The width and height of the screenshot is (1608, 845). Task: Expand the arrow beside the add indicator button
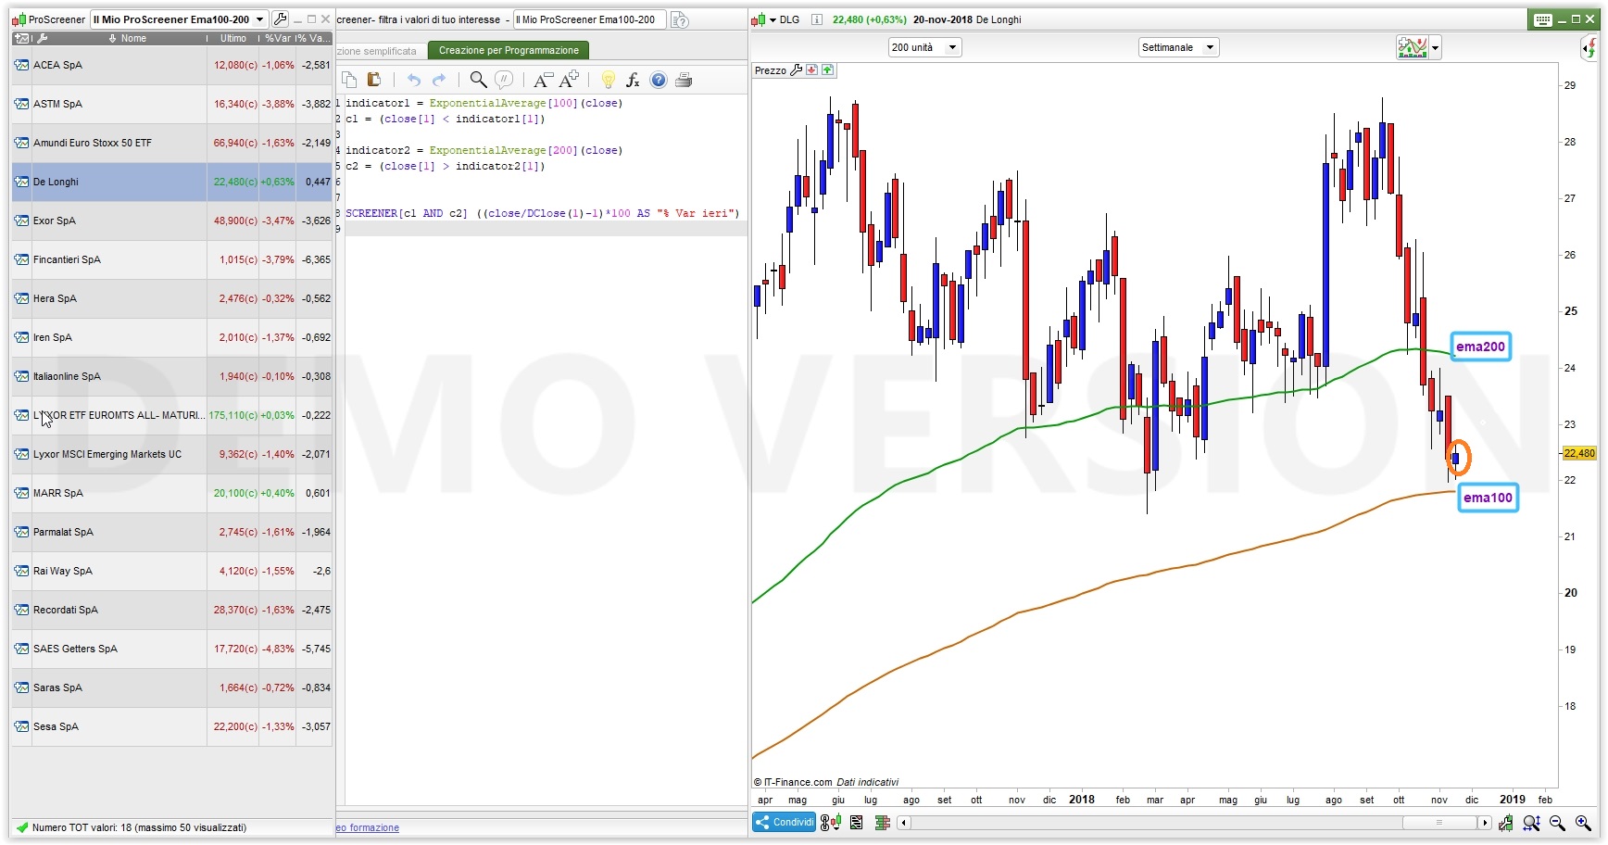pos(1435,47)
